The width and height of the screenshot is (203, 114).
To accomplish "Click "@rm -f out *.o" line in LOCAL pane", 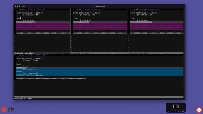I will 29,22.
